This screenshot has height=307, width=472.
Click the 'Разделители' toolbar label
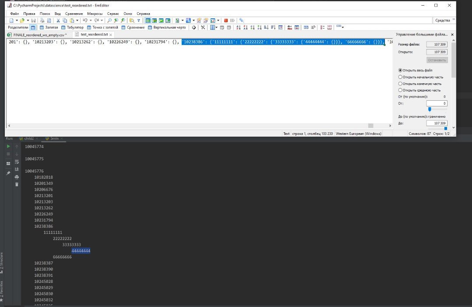coord(18,28)
